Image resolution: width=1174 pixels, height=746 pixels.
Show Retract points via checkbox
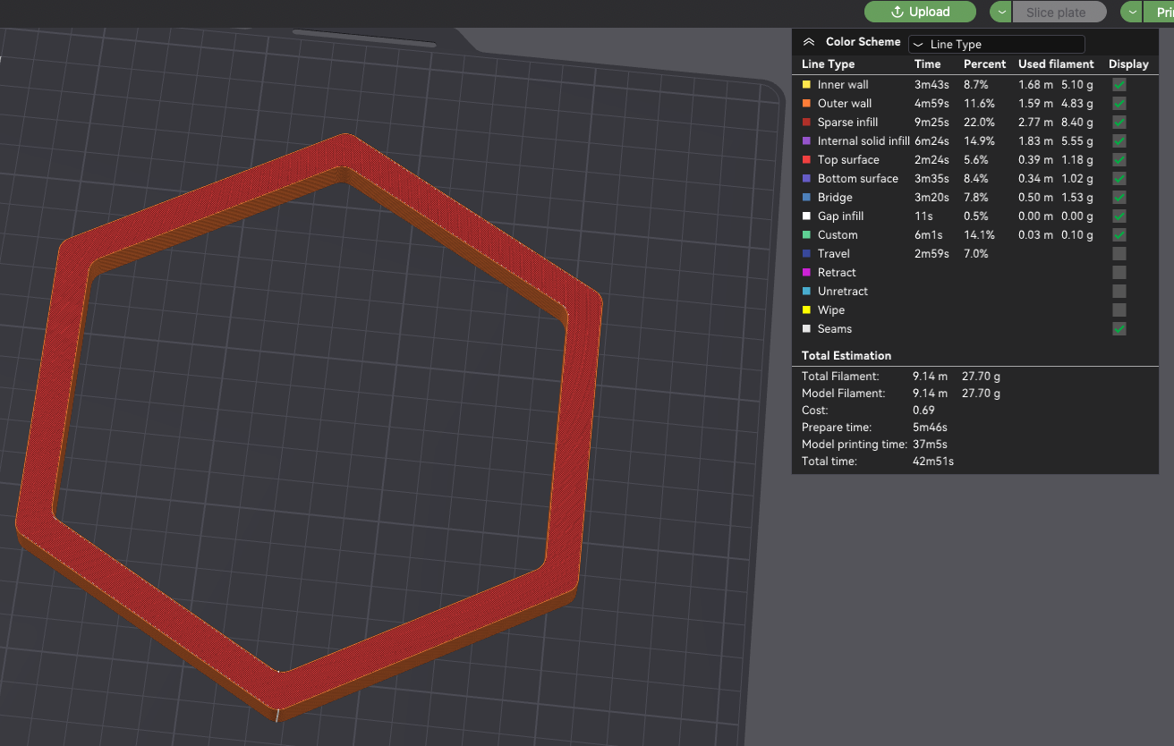point(1119,272)
